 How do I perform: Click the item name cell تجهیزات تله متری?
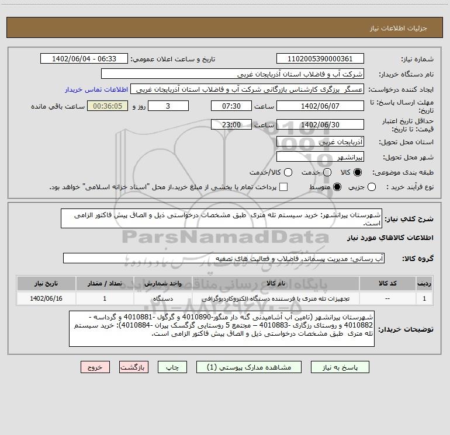[275, 298]
